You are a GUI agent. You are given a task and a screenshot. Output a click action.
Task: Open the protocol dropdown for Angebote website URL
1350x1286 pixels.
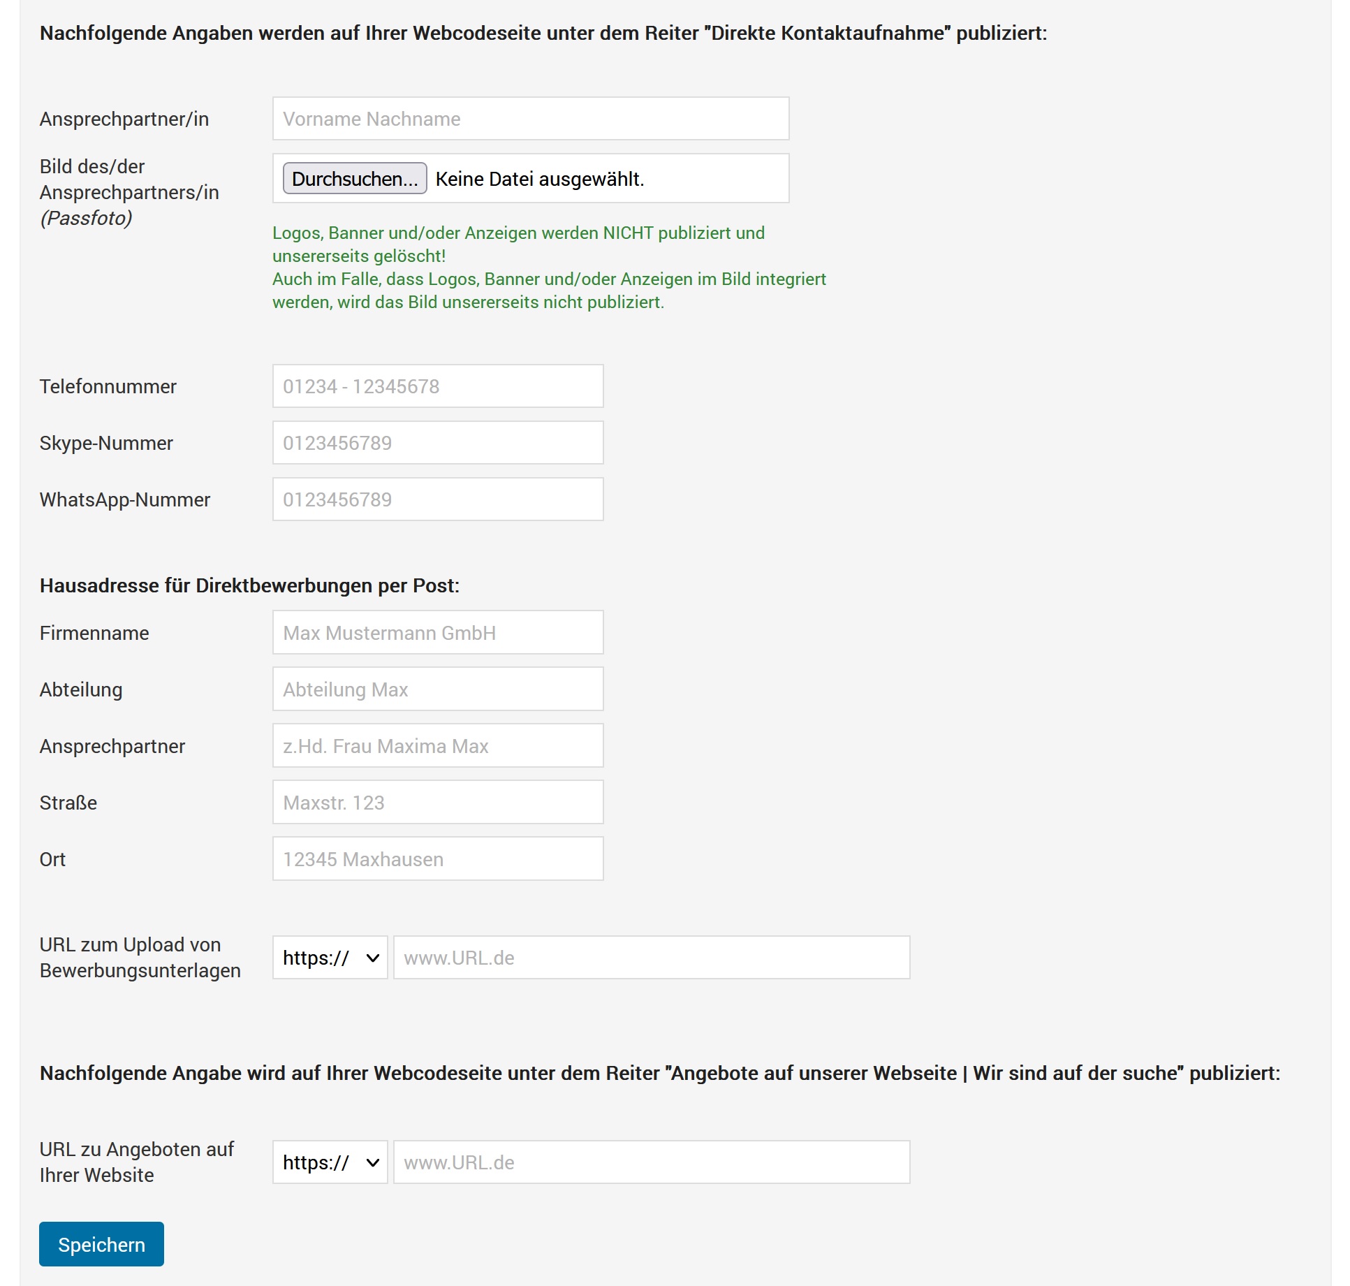coord(330,1162)
